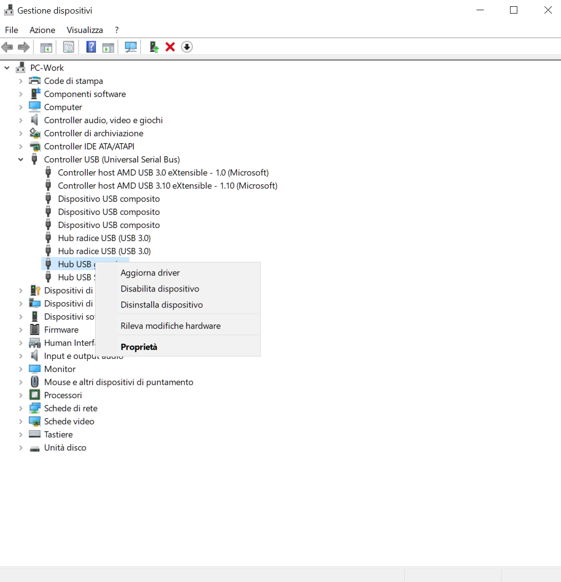
Task: Expand the Processori category
Action: pyautogui.click(x=21, y=395)
